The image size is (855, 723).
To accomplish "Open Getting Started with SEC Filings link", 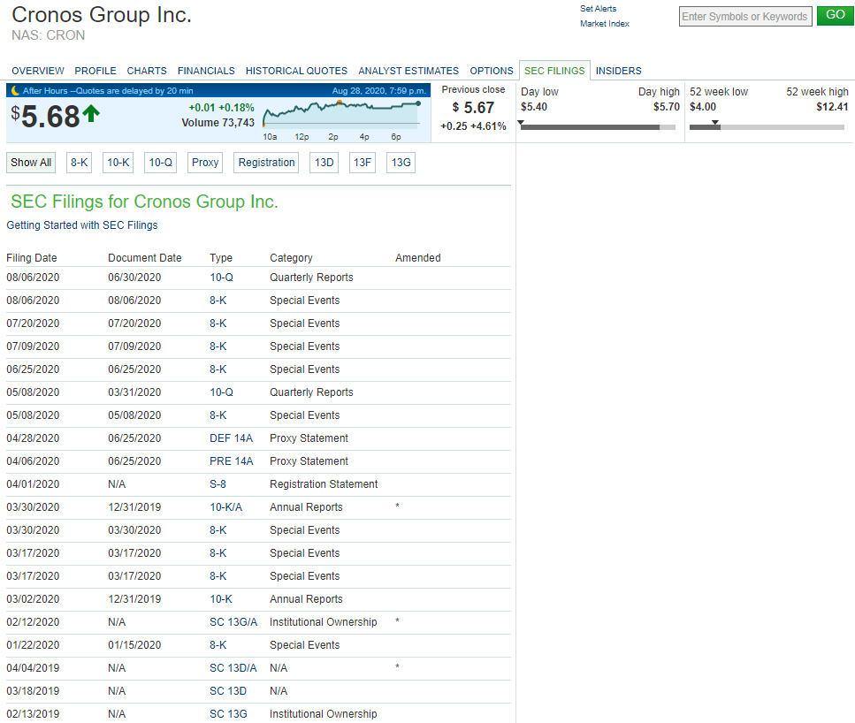I will coord(82,225).
